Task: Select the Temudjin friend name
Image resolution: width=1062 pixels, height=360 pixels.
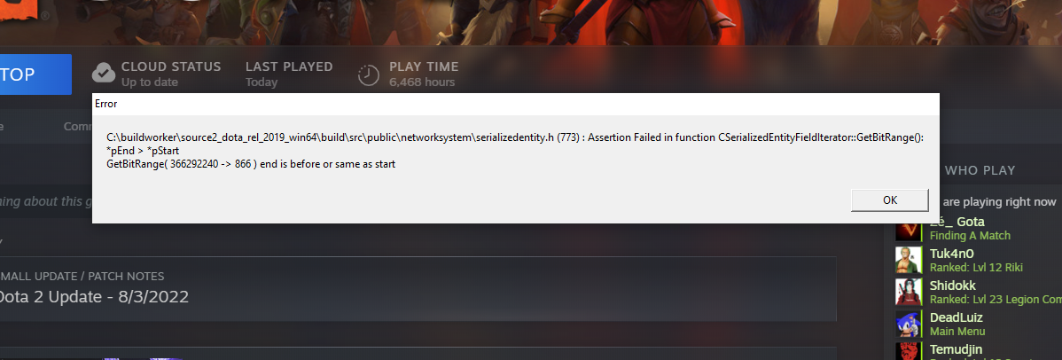Action: pyautogui.click(x=958, y=349)
